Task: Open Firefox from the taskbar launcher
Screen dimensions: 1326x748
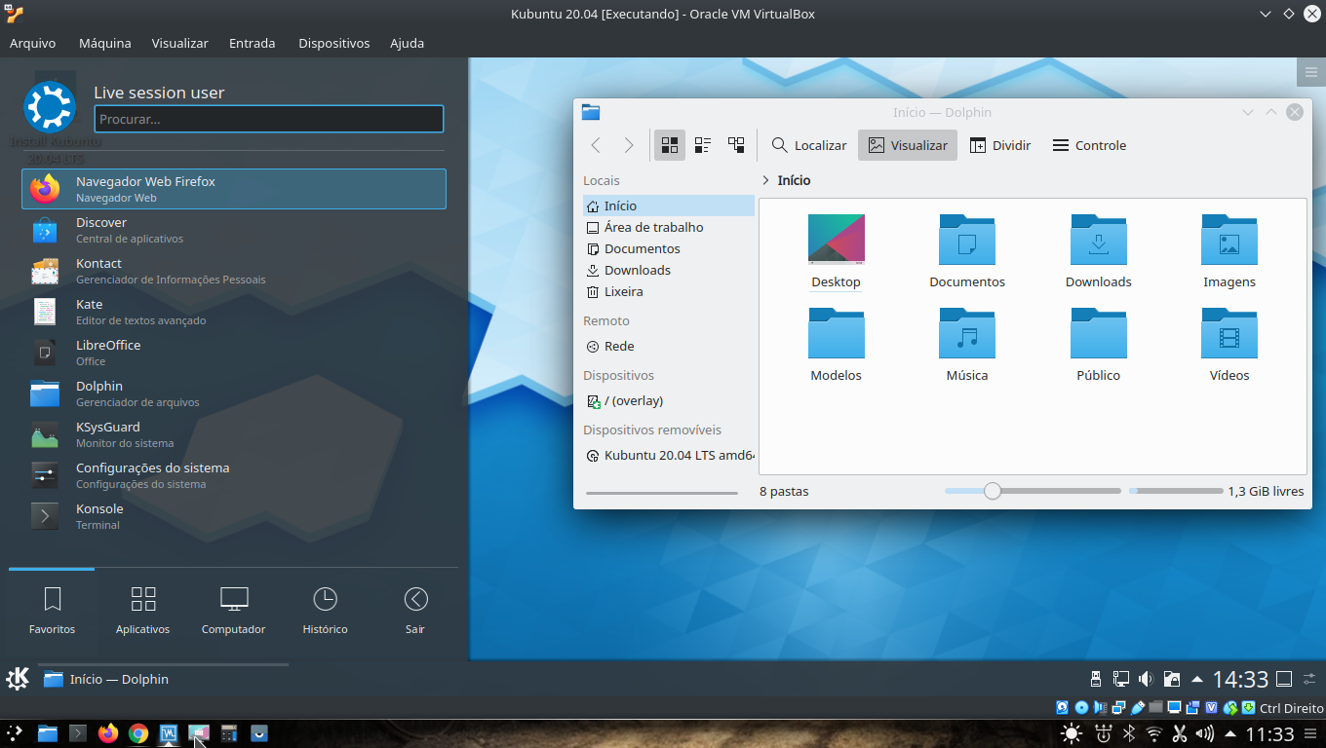Action: (107, 733)
